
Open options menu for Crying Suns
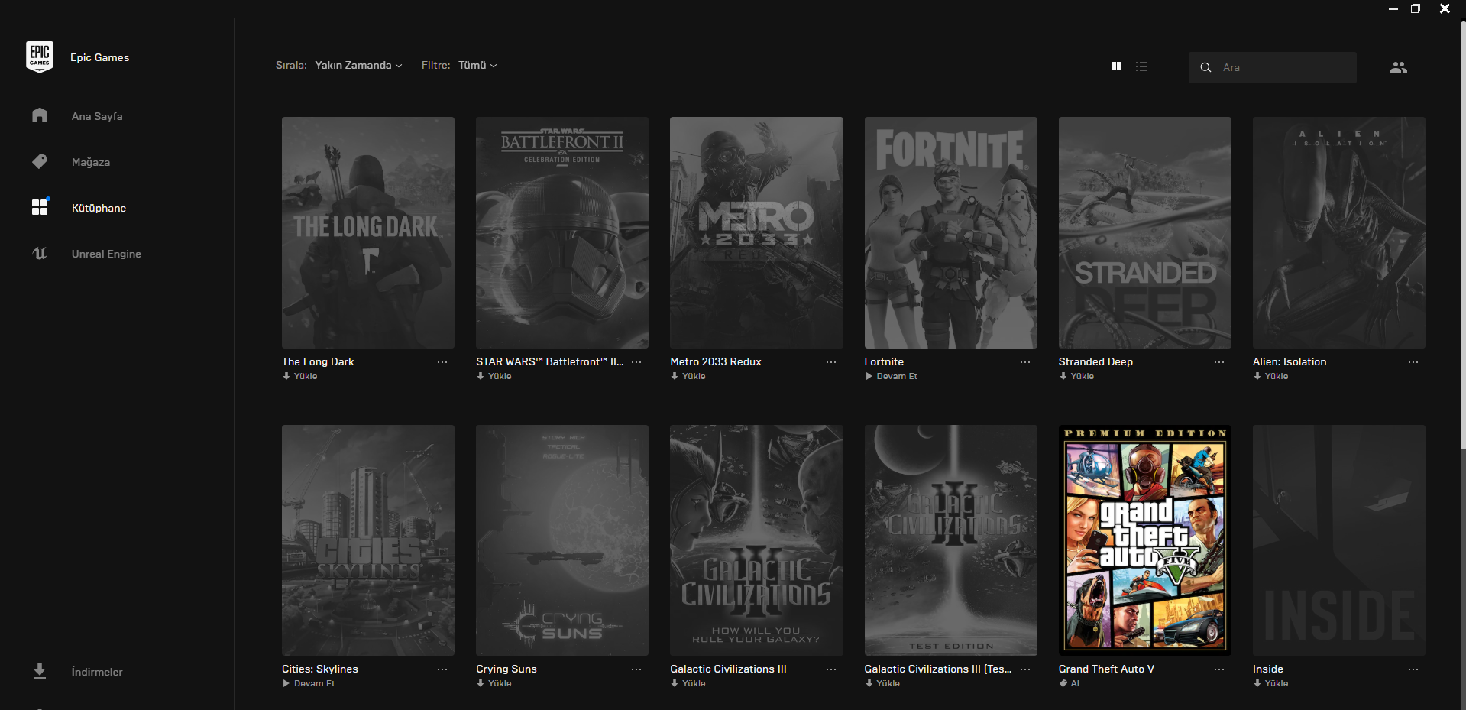(636, 669)
